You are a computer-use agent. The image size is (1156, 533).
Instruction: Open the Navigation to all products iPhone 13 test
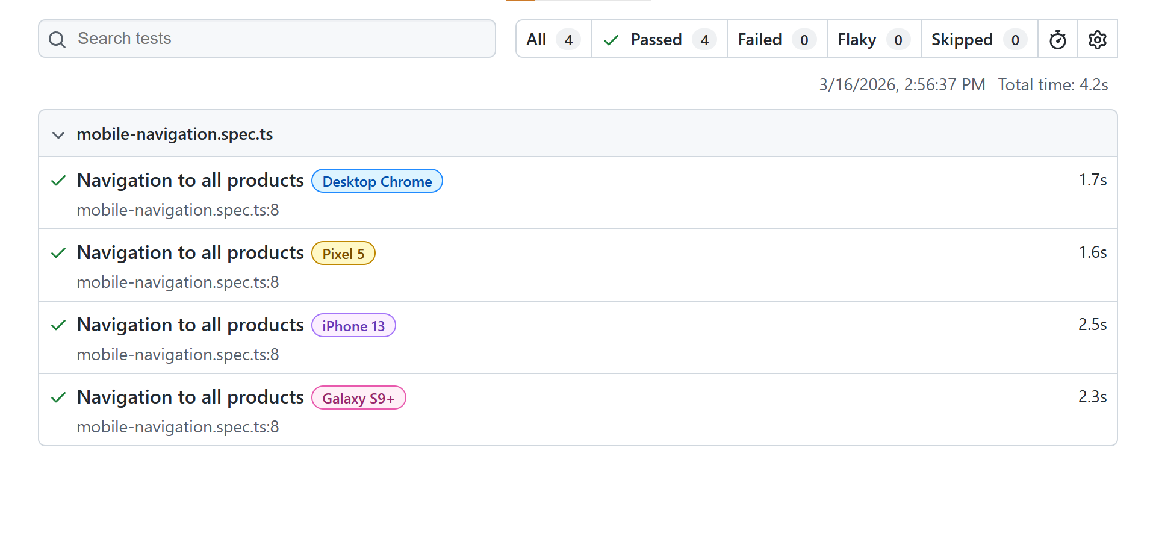tap(190, 325)
